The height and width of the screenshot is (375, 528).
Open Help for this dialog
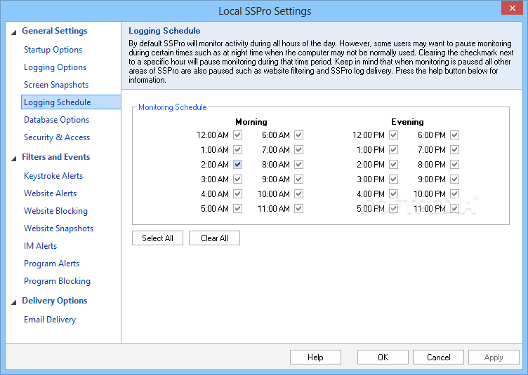tap(315, 357)
